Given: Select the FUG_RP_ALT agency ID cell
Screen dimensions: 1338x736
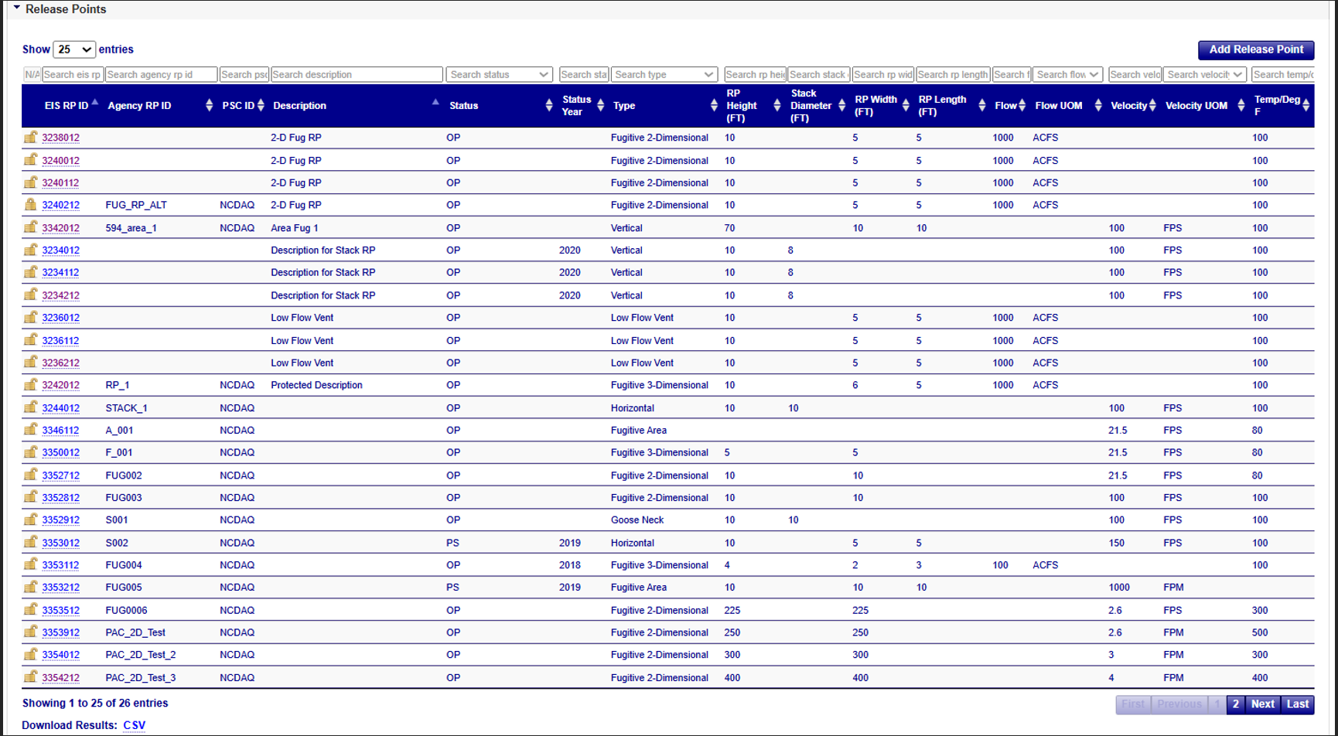Looking at the screenshot, I should click(136, 205).
